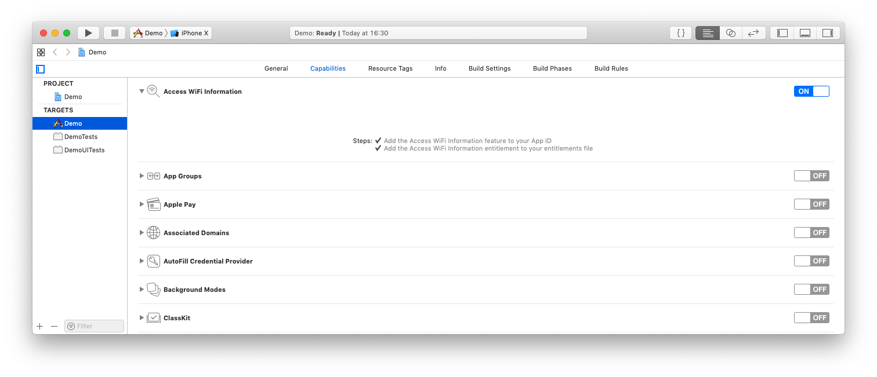Enable the App Groups capability

tap(811, 176)
